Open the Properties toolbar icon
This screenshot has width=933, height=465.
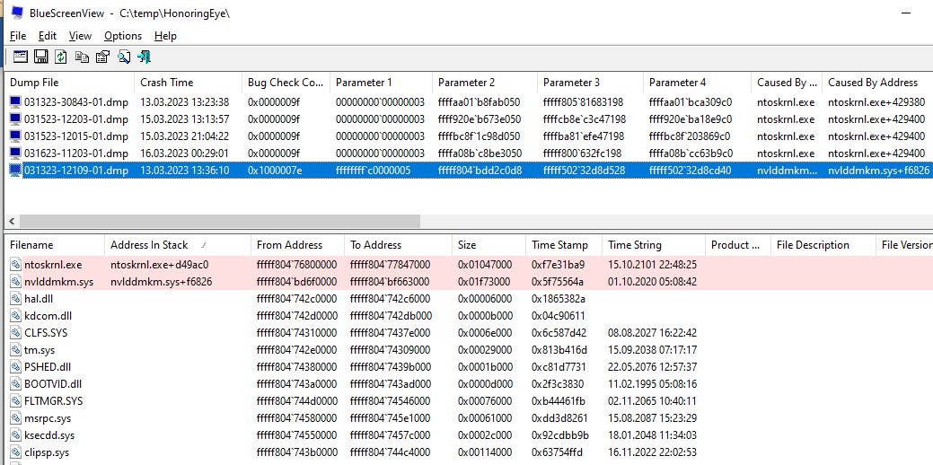tap(102, 57)
